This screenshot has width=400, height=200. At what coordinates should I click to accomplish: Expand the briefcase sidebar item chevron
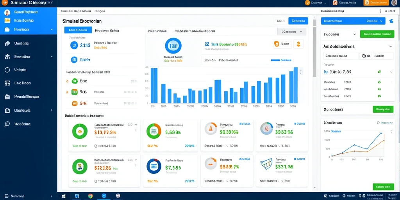click(x=52, y=29)
